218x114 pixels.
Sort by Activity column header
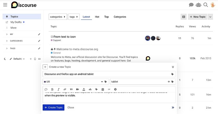[x=206, y=26]
